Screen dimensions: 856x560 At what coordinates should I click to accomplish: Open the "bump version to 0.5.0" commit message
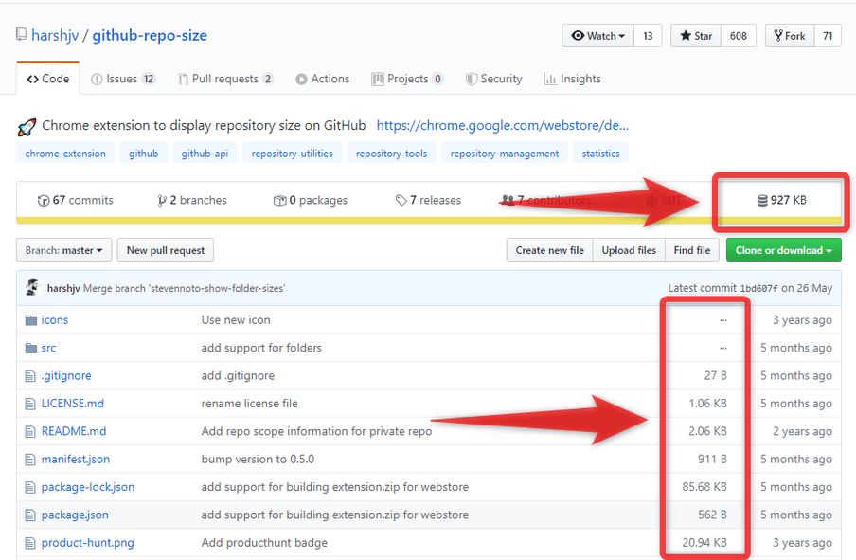[258, 460]
